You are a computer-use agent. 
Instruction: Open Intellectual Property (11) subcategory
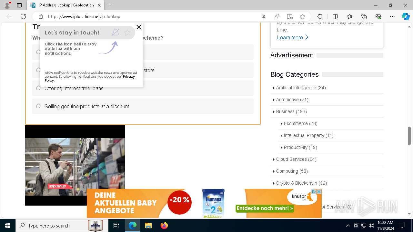pos(309,135)
